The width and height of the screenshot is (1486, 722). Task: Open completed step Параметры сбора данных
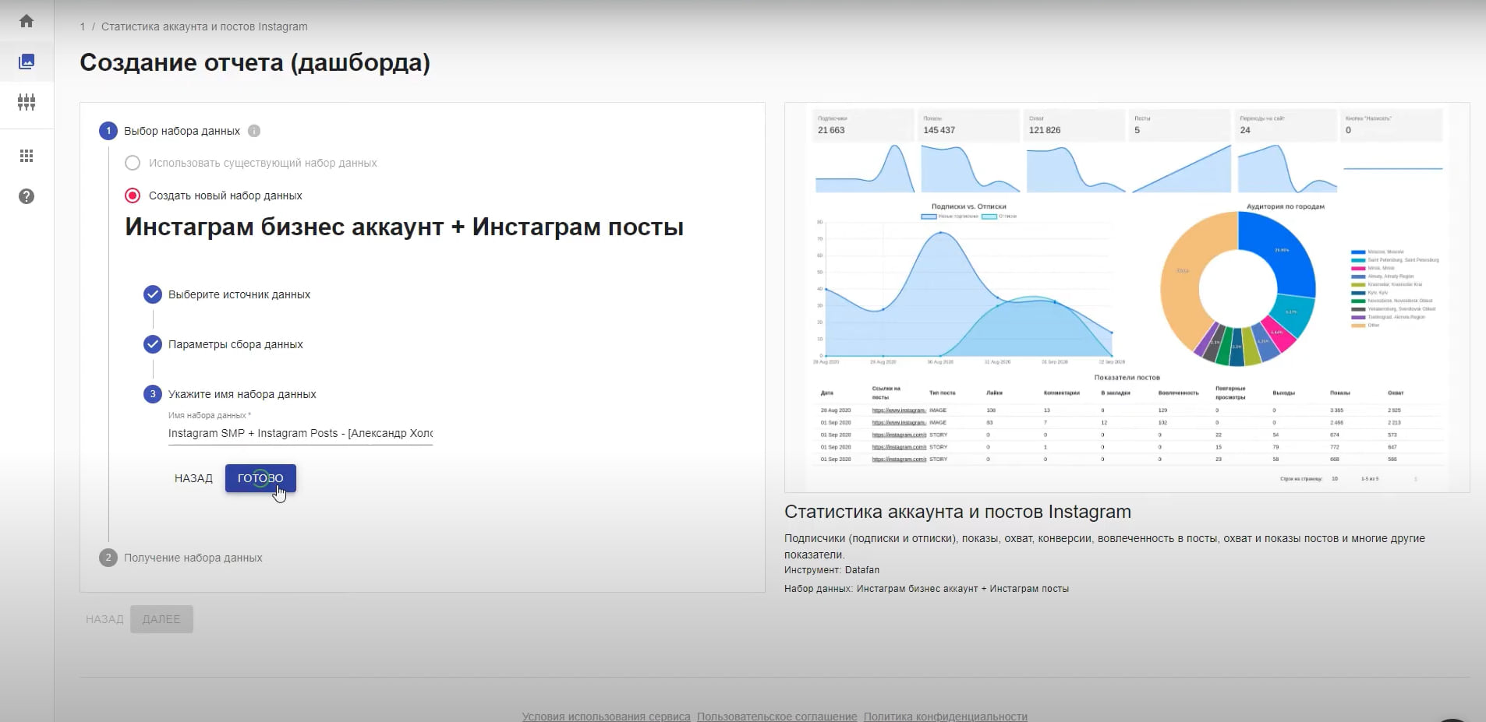[223, 344]
